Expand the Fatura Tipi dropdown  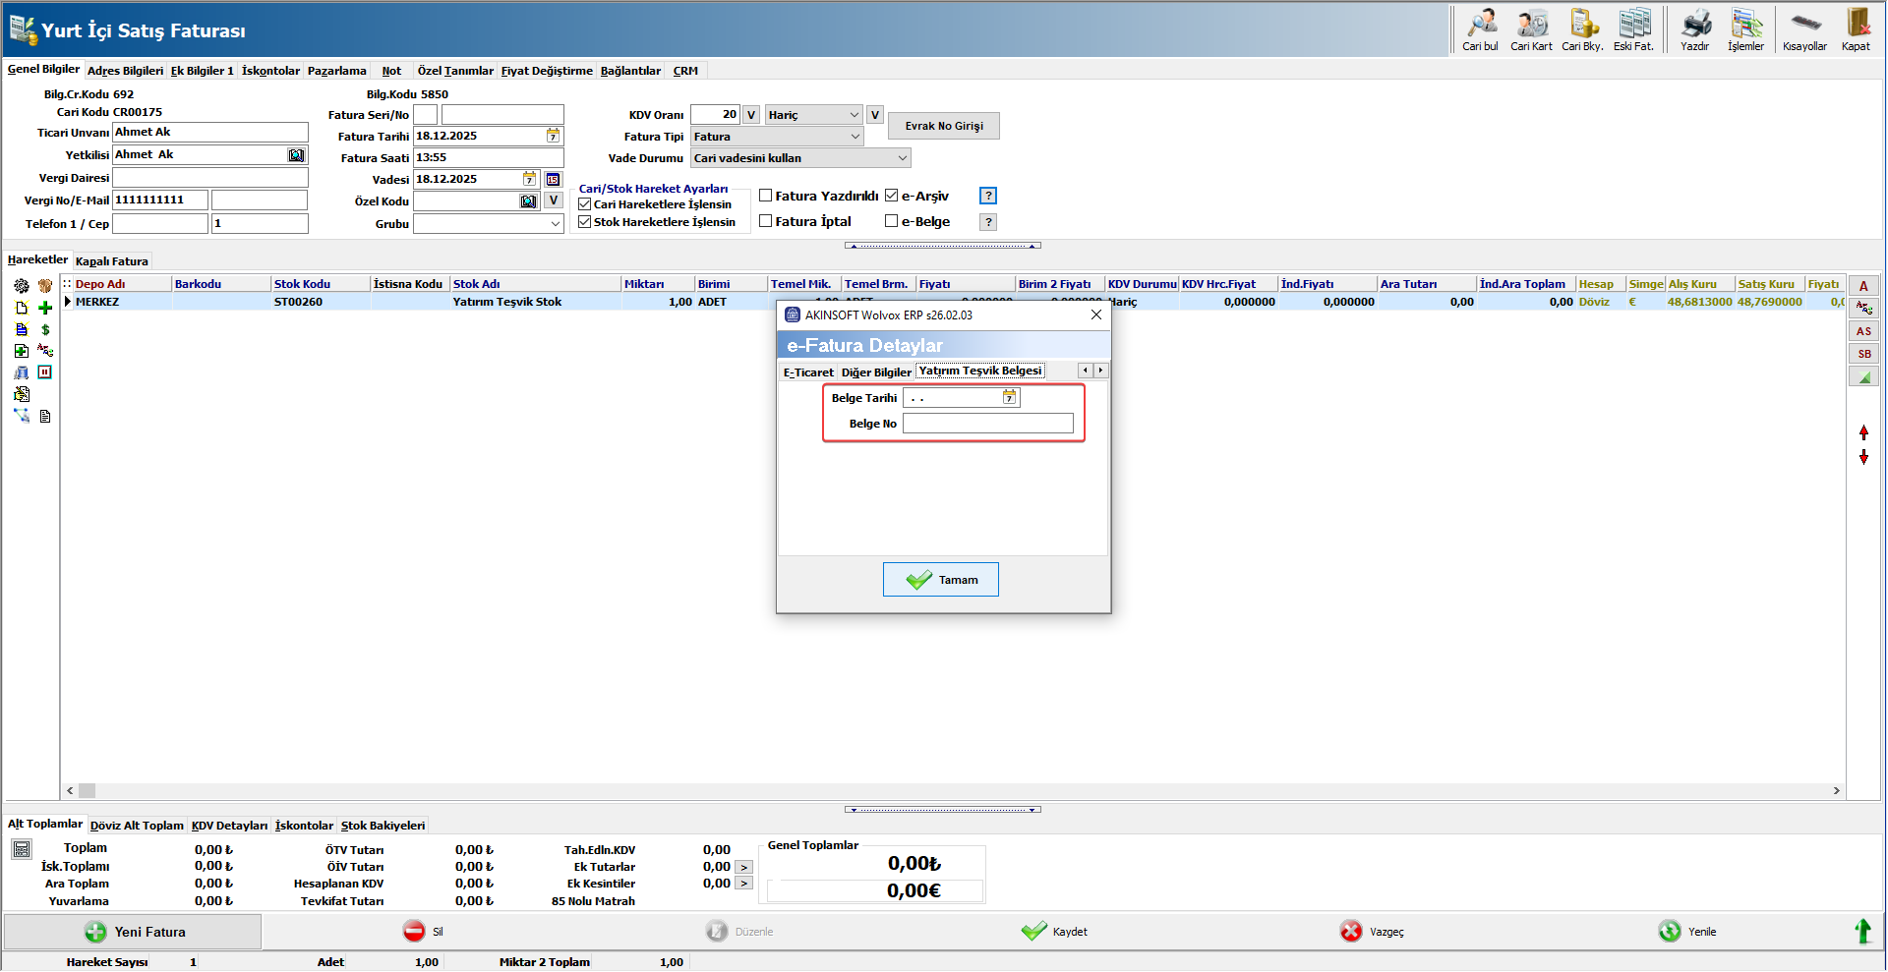tap(855, 137)
